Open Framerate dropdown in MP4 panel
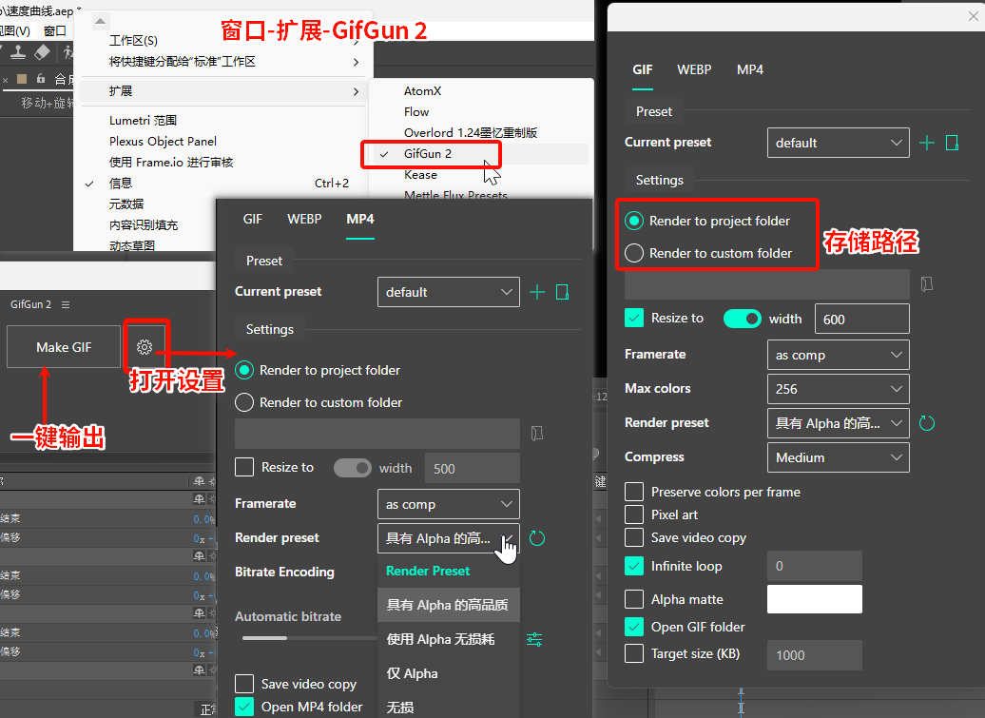 449,504
